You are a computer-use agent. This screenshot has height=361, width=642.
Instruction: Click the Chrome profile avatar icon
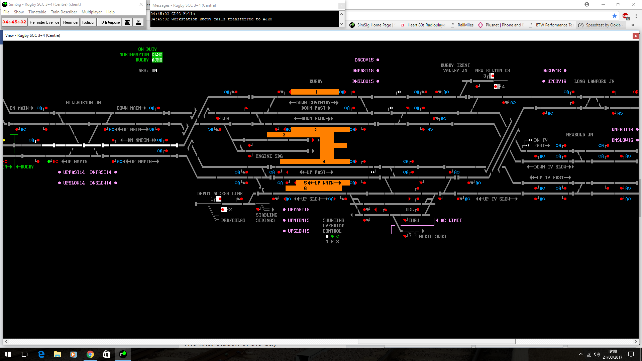pyautogui.click(x=587, y=4)
